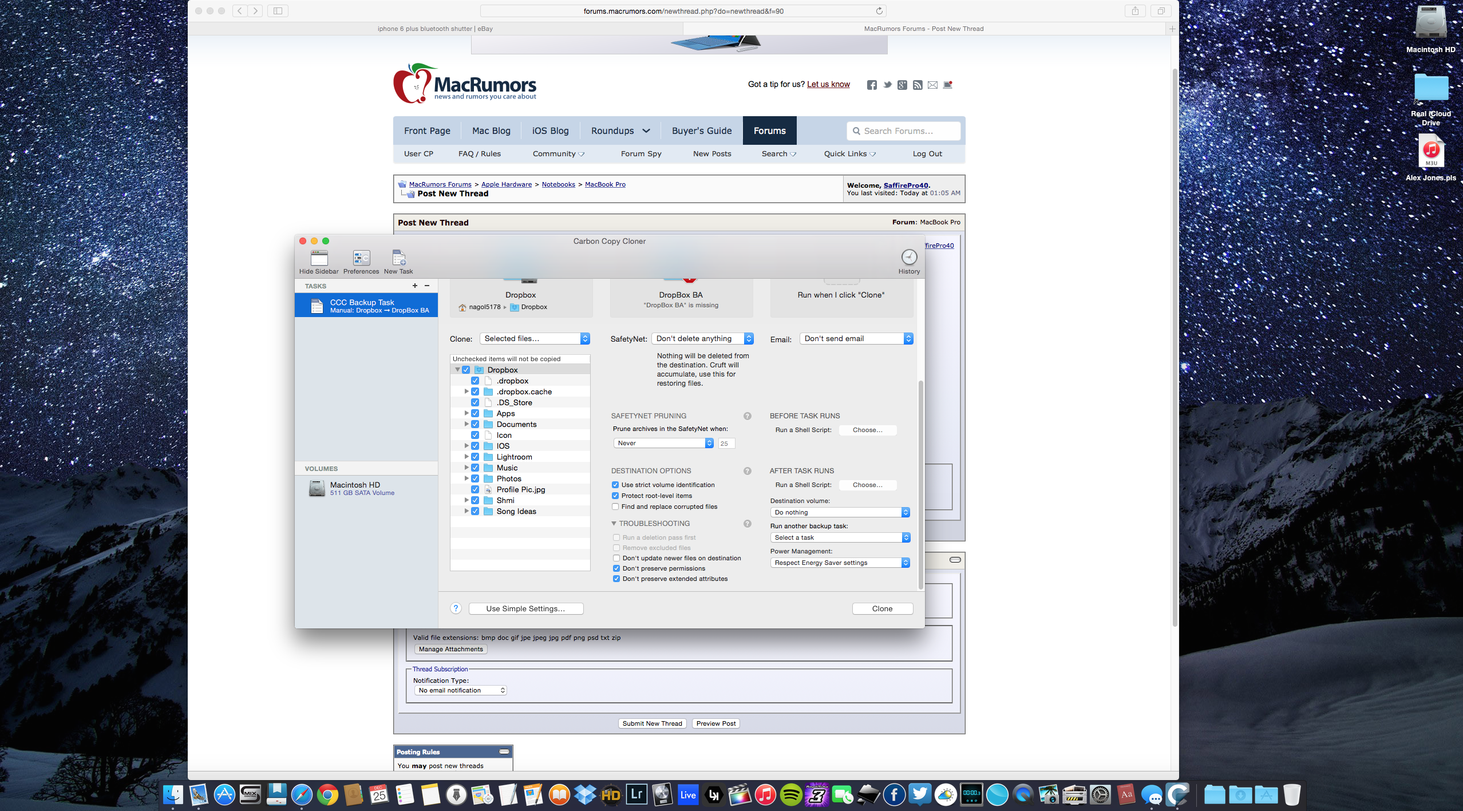
Task: Click Use Simple Settings button
Action: 525,608
